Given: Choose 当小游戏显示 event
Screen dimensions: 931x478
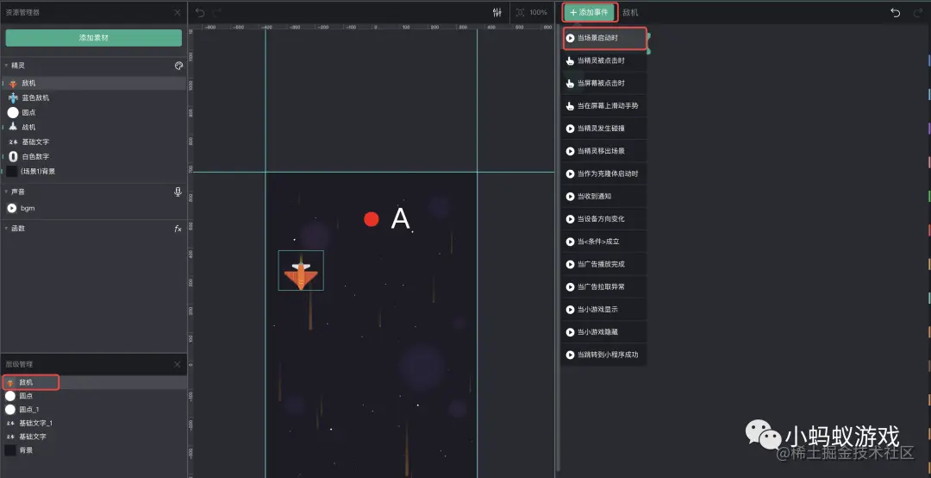Looking at the screenshot, I should (x=604, y=309).
